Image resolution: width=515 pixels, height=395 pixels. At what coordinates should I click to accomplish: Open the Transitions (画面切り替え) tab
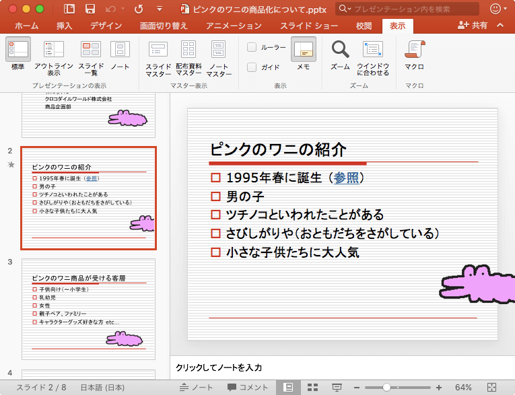[x=164, y=26]
